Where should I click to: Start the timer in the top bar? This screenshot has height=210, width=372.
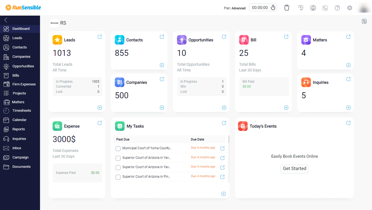tap(273, 7)
